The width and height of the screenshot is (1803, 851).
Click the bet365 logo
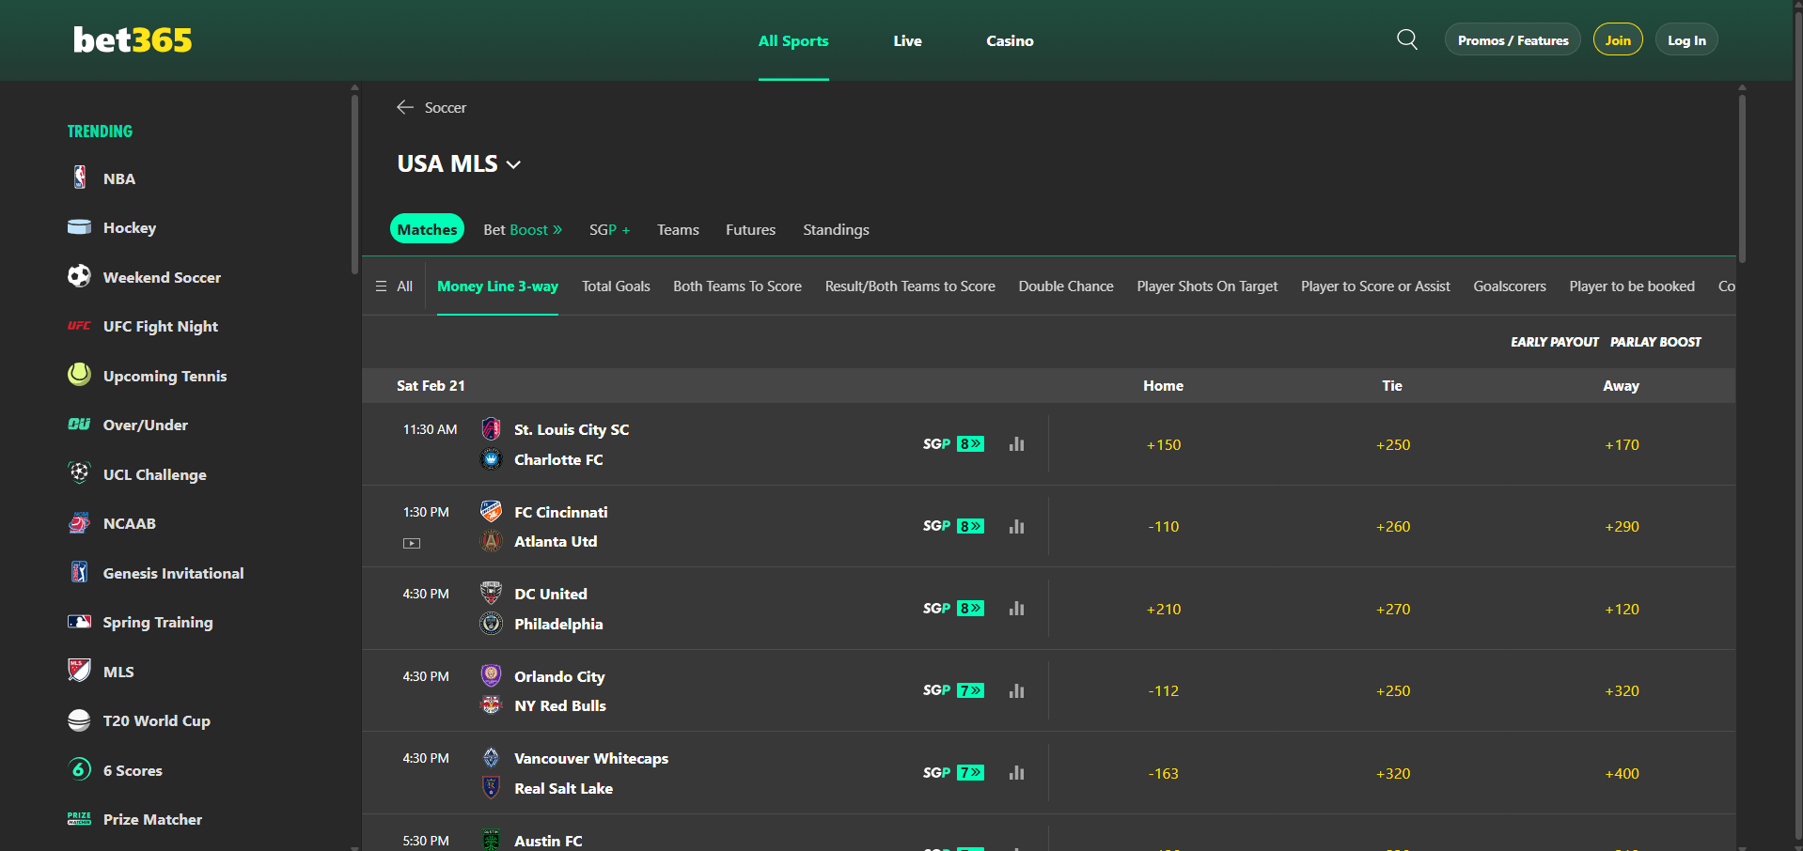coord(132,39)
